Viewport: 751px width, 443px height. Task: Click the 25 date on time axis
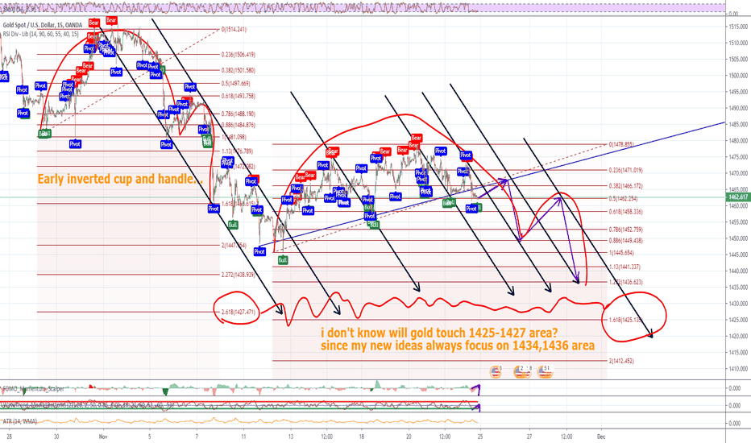tap(480, 437)
